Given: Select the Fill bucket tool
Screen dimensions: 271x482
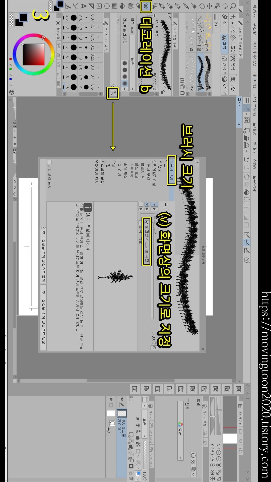Looking at the screenshot, I should pos(122,6).
